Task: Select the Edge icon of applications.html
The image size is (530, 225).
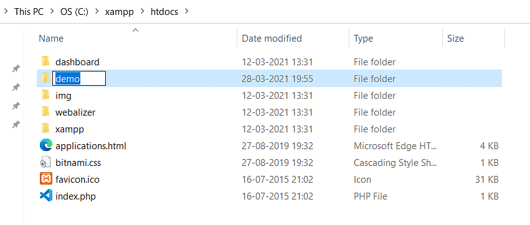Action: point(45,145)
